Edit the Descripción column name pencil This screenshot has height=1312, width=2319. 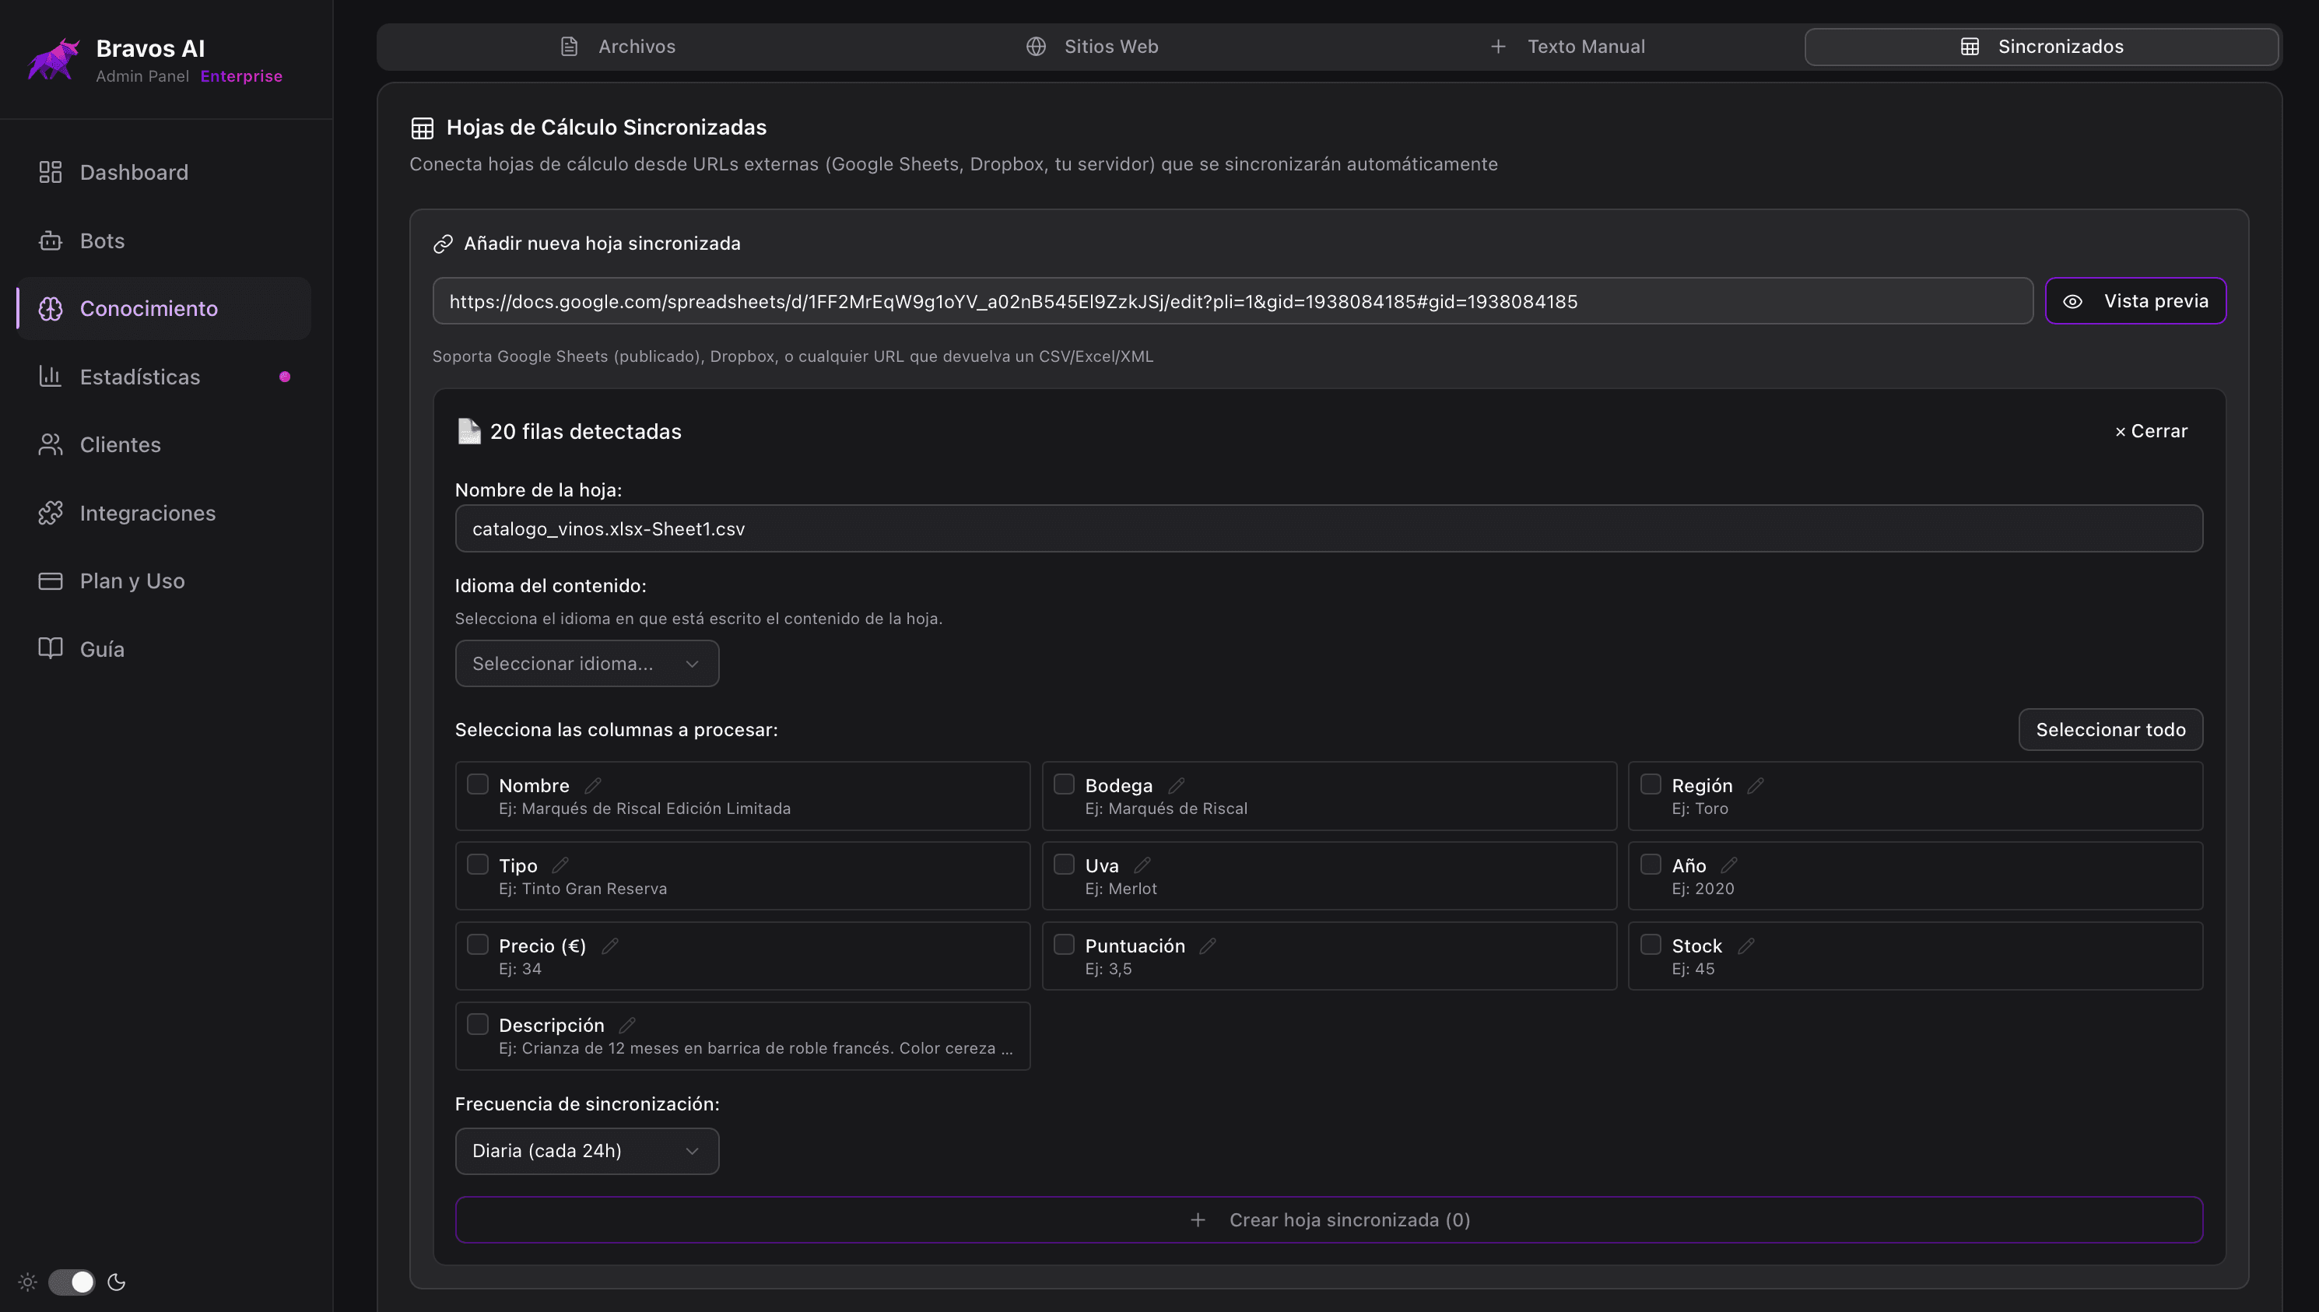point(628,1025)
